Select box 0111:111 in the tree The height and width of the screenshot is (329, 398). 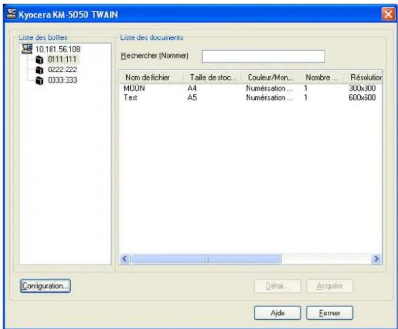click(x=62, y=59)
